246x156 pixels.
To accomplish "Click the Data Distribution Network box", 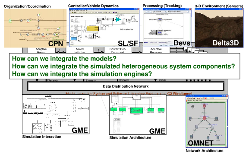I will [126, 86].
